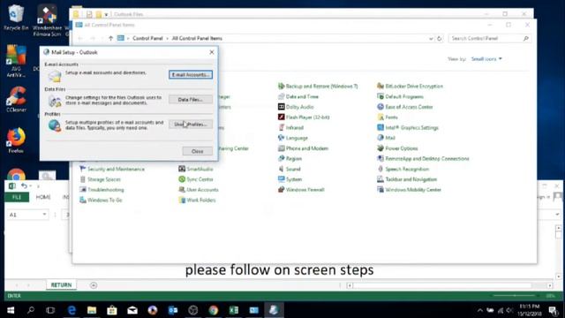Click the Language icon in Control Panel

(x=281, y=138)
